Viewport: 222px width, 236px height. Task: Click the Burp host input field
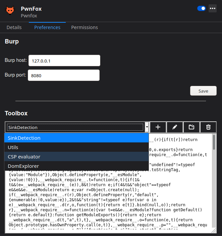(64, 61)
